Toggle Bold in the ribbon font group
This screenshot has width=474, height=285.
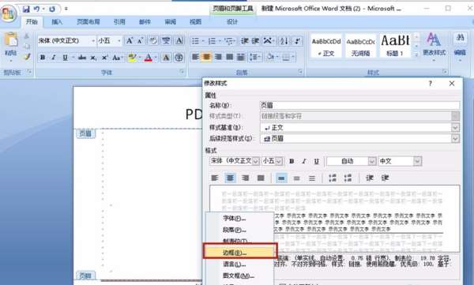[43, 58]
